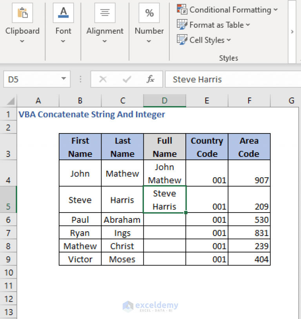
Task: Click the Clipboard paste icon
Action: (x=22, y=13)
